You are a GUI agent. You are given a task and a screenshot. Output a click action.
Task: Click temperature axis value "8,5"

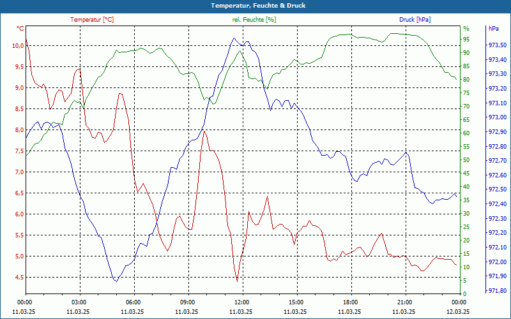tap(19, 109)
